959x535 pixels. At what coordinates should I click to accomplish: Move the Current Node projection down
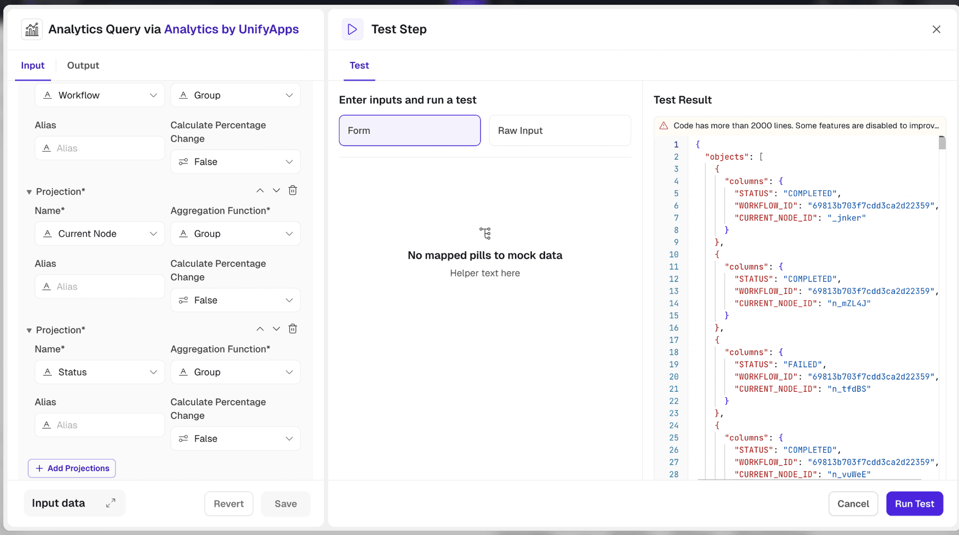[276, 190]
